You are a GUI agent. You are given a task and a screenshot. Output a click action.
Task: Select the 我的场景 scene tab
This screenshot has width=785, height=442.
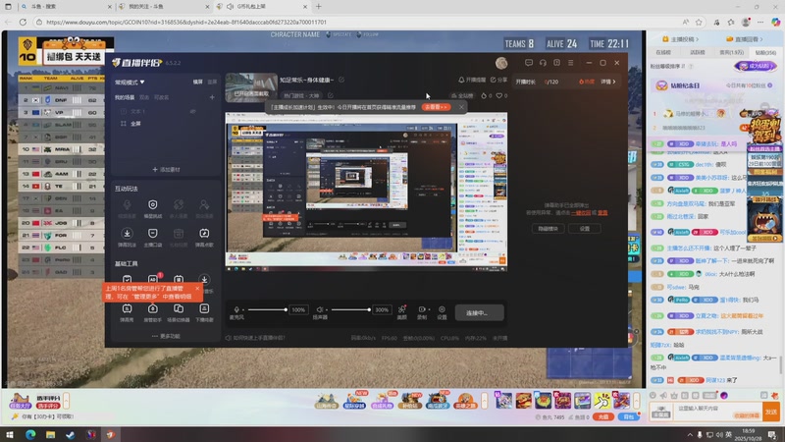[x=125, y=97]
